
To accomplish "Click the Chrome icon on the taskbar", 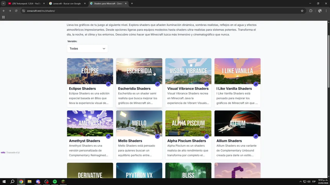I will (x=21, y=182).
